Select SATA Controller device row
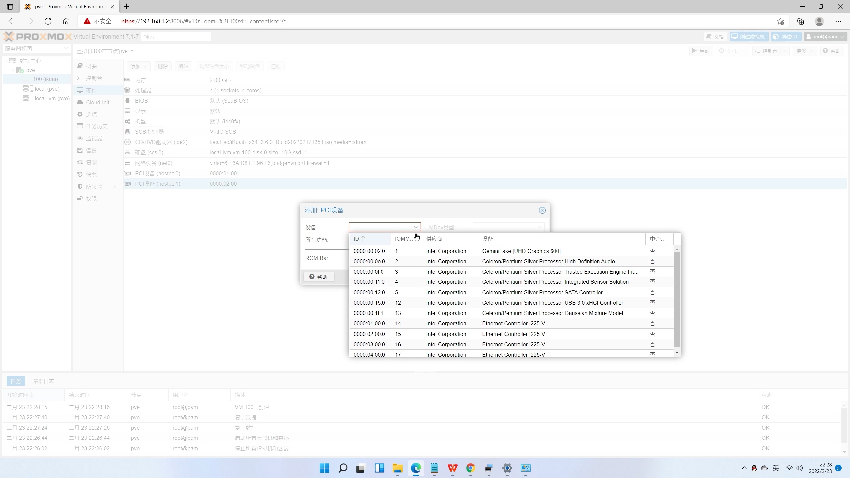 (542, 292)
